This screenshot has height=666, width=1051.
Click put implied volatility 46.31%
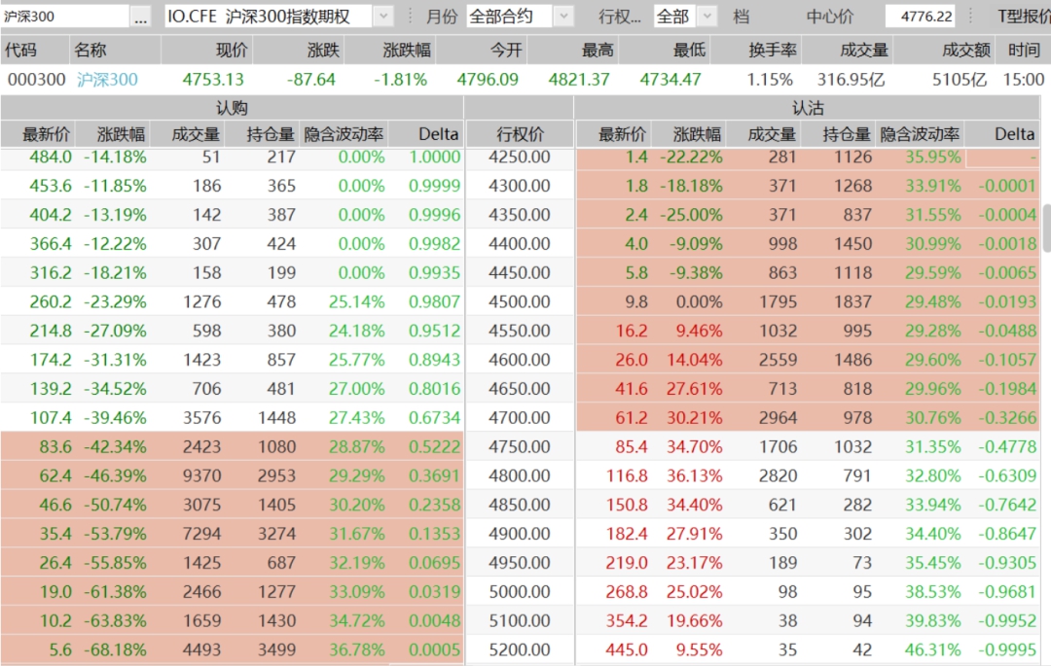tap(933, 649)
